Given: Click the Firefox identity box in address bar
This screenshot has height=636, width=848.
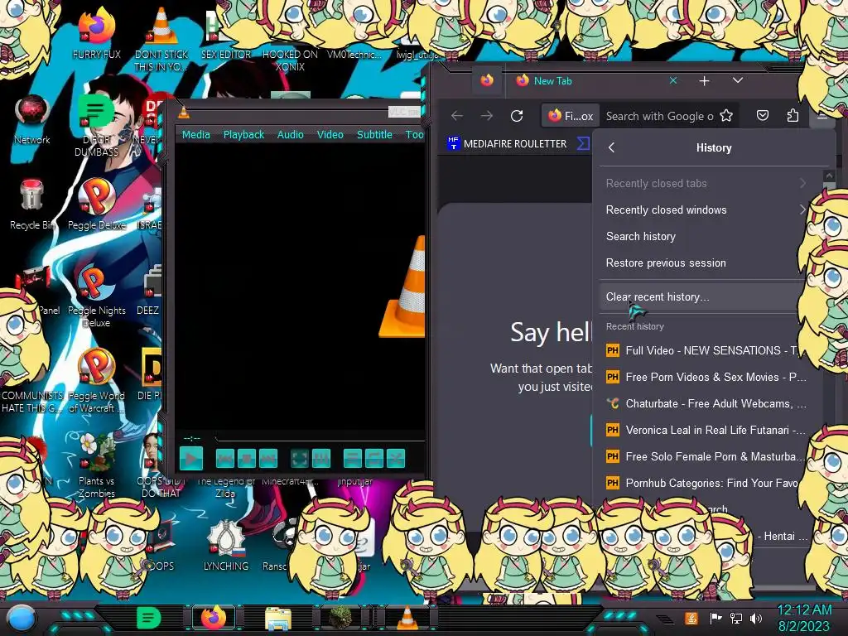Looking at the screenshot, I should (571, 116).
